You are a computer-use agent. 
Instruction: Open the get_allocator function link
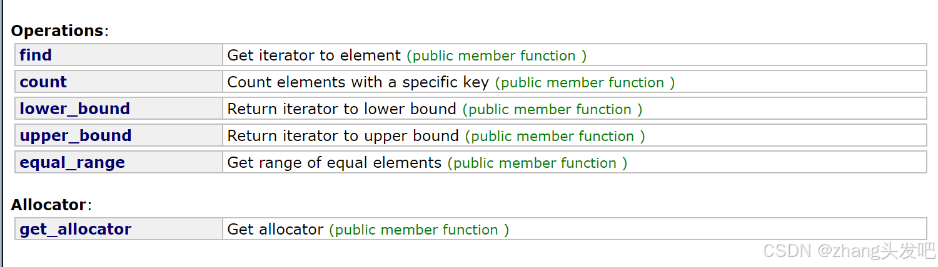[x=76, y=229]
